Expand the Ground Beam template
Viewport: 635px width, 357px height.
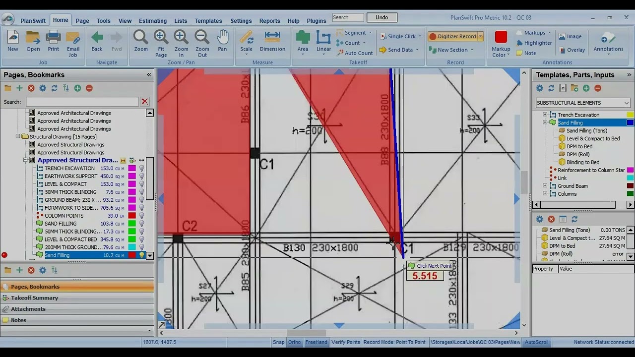545,186
